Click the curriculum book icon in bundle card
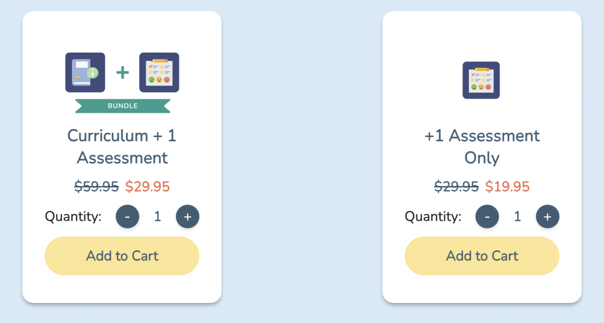The width and height of the screenshot is (604, 323). tap(85, 73)
